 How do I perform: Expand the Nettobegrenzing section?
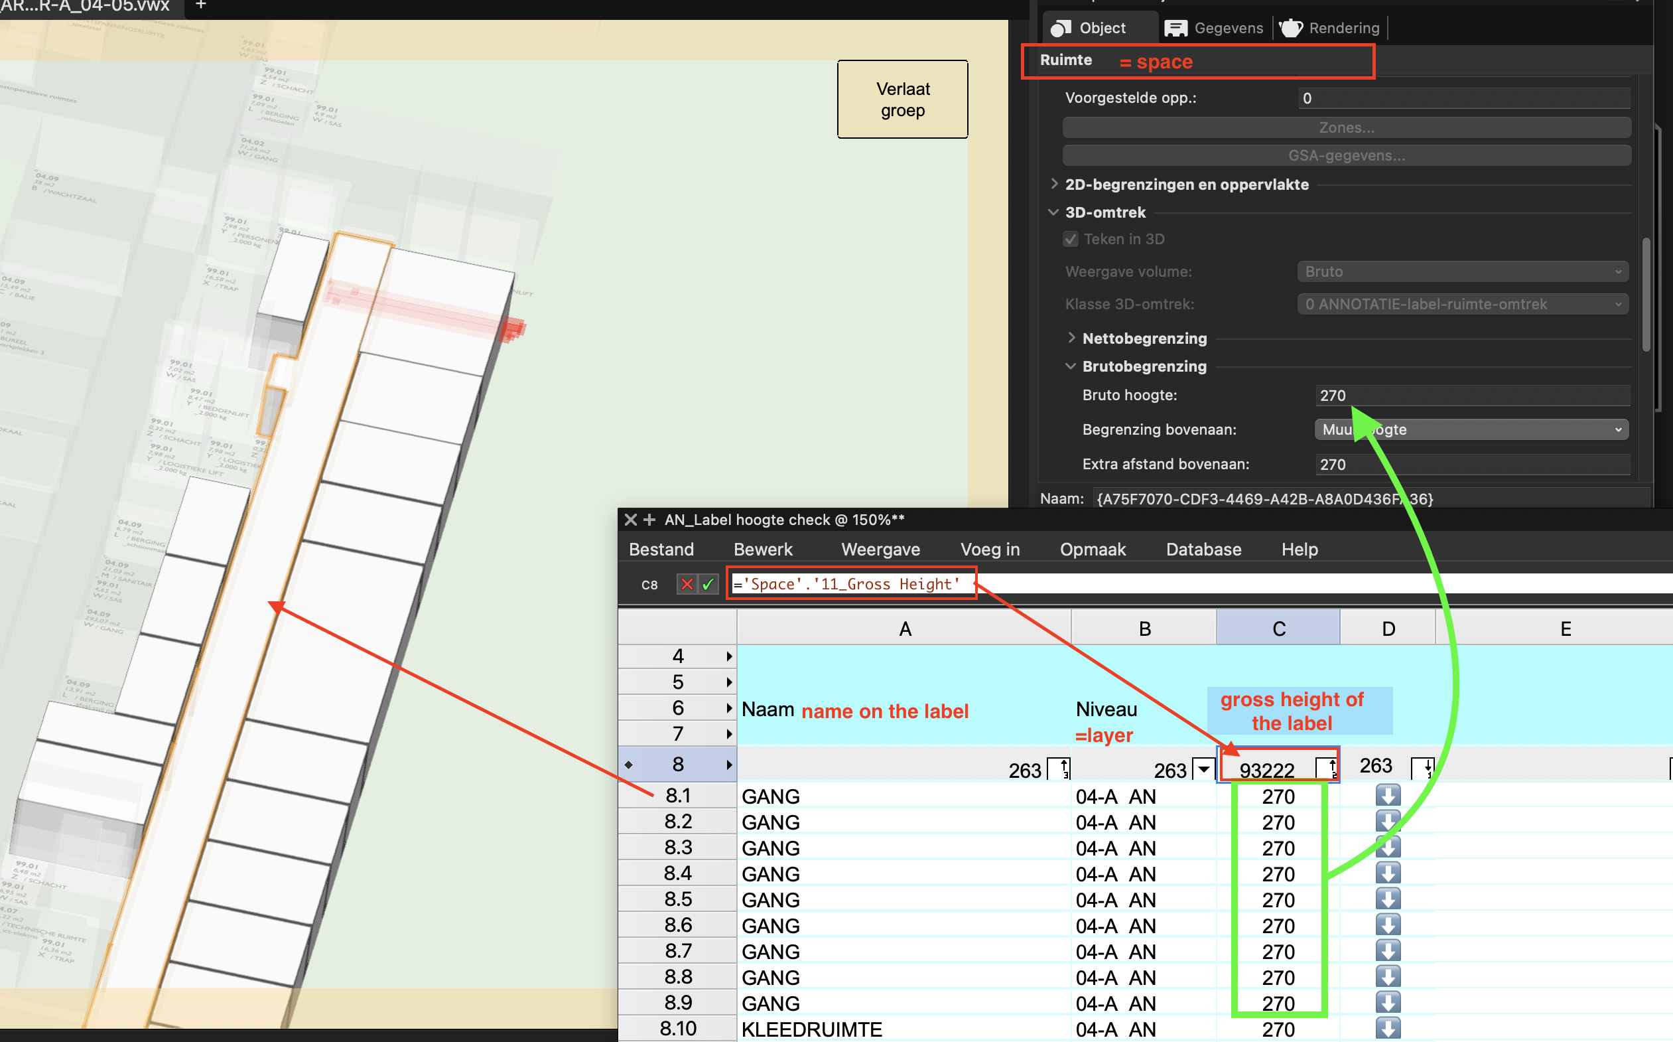1071,338
